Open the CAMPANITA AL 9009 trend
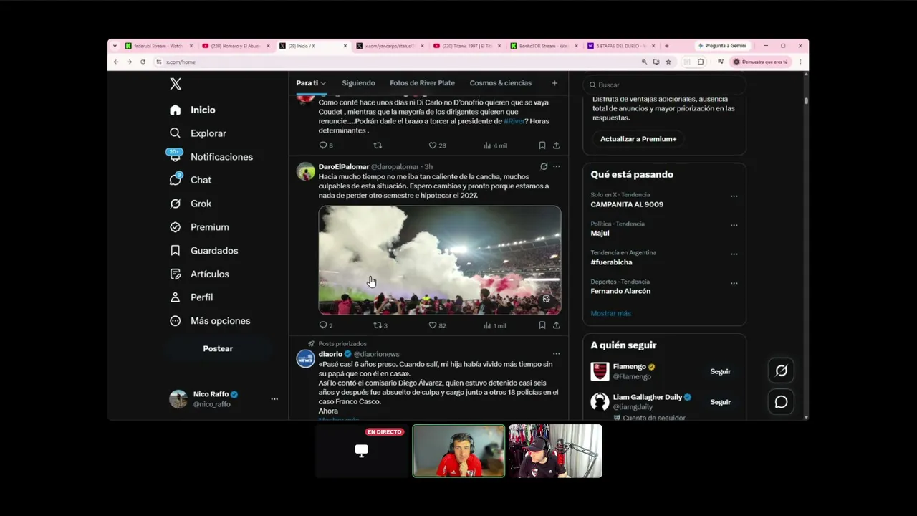 (627, 204)
